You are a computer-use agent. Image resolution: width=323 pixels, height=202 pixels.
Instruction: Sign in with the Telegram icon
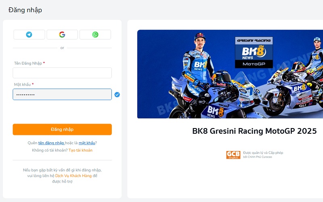tap(29, 34)
